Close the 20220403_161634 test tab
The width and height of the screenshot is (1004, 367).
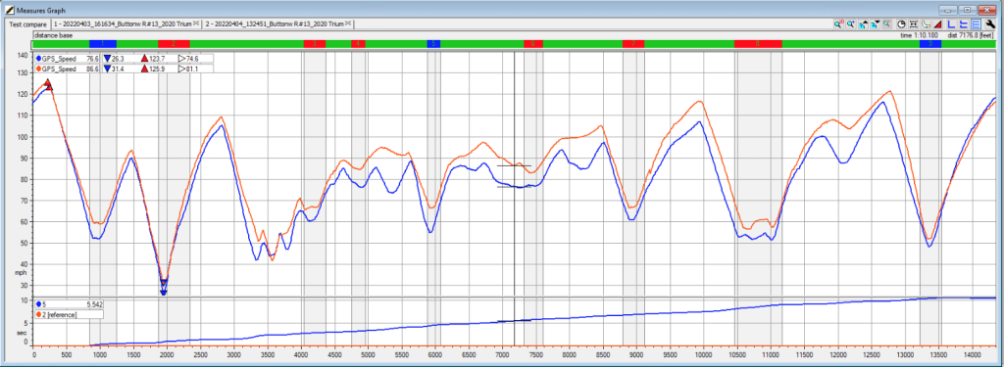pyautogui.click(x=197, y=24)
